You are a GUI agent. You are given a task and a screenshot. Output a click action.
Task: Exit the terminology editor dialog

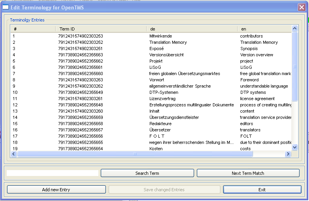point(262,190)
